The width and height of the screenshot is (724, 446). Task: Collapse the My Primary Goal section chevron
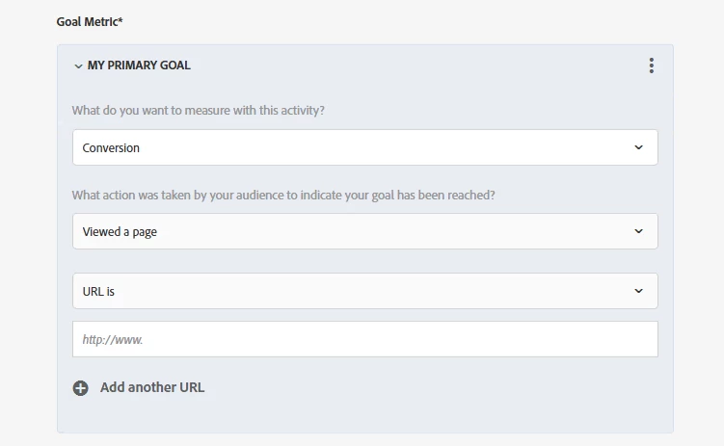pos(78,66)
